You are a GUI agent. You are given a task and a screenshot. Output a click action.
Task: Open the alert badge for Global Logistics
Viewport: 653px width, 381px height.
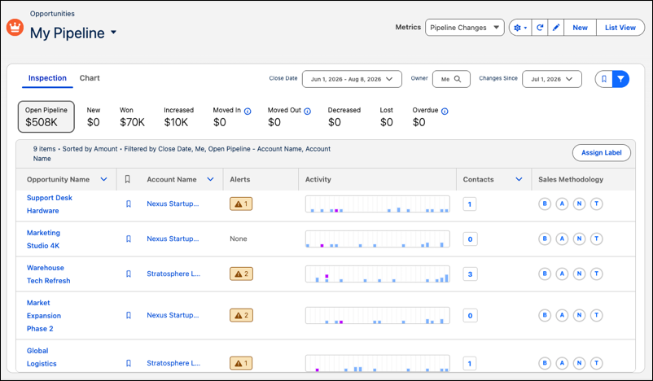(x=241, y=363)
